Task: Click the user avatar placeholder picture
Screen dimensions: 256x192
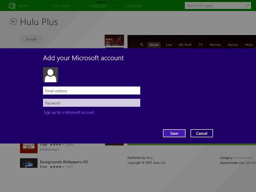Action: click(50, 75)
